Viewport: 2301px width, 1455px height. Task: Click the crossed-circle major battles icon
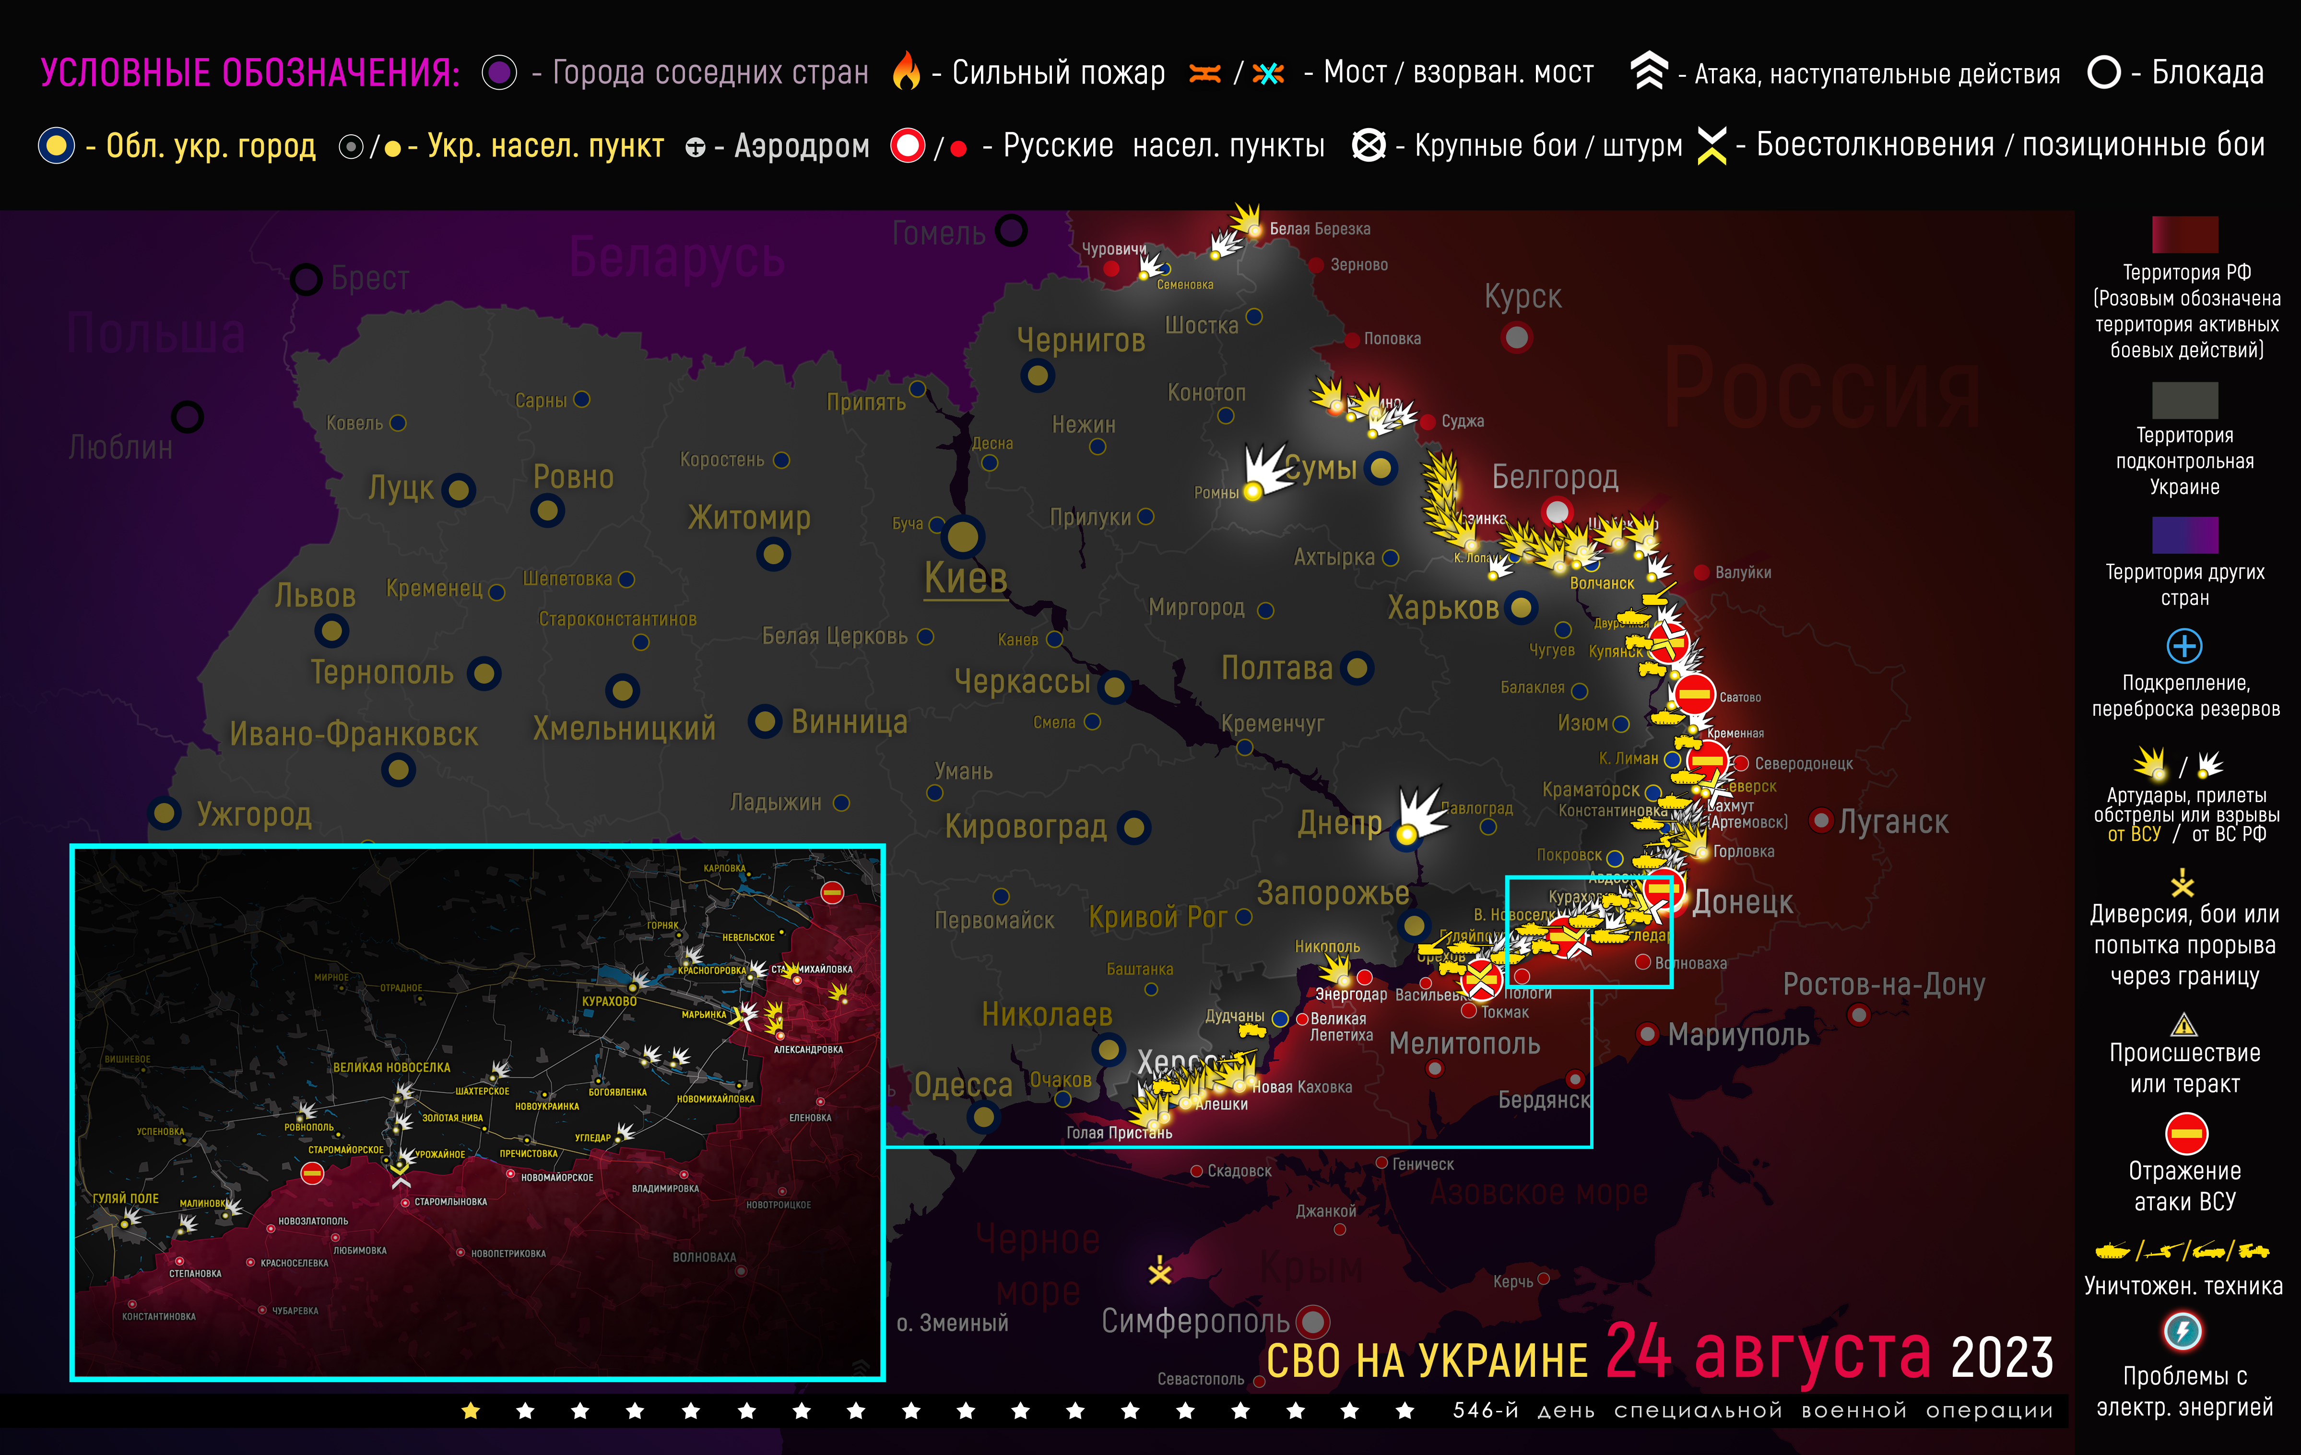1369,145
